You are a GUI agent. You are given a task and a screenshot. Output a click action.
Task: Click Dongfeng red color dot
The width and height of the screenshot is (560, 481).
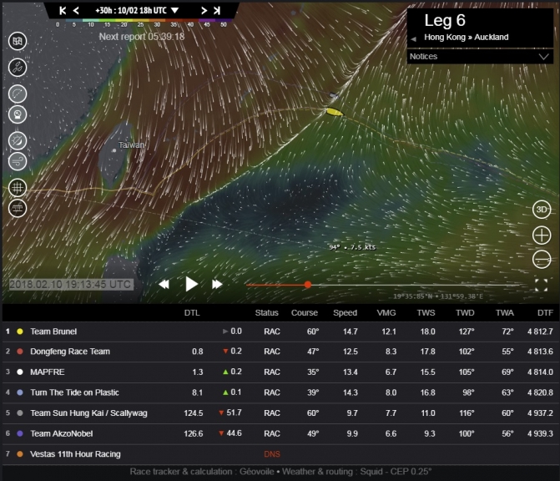tap(20, 352)
